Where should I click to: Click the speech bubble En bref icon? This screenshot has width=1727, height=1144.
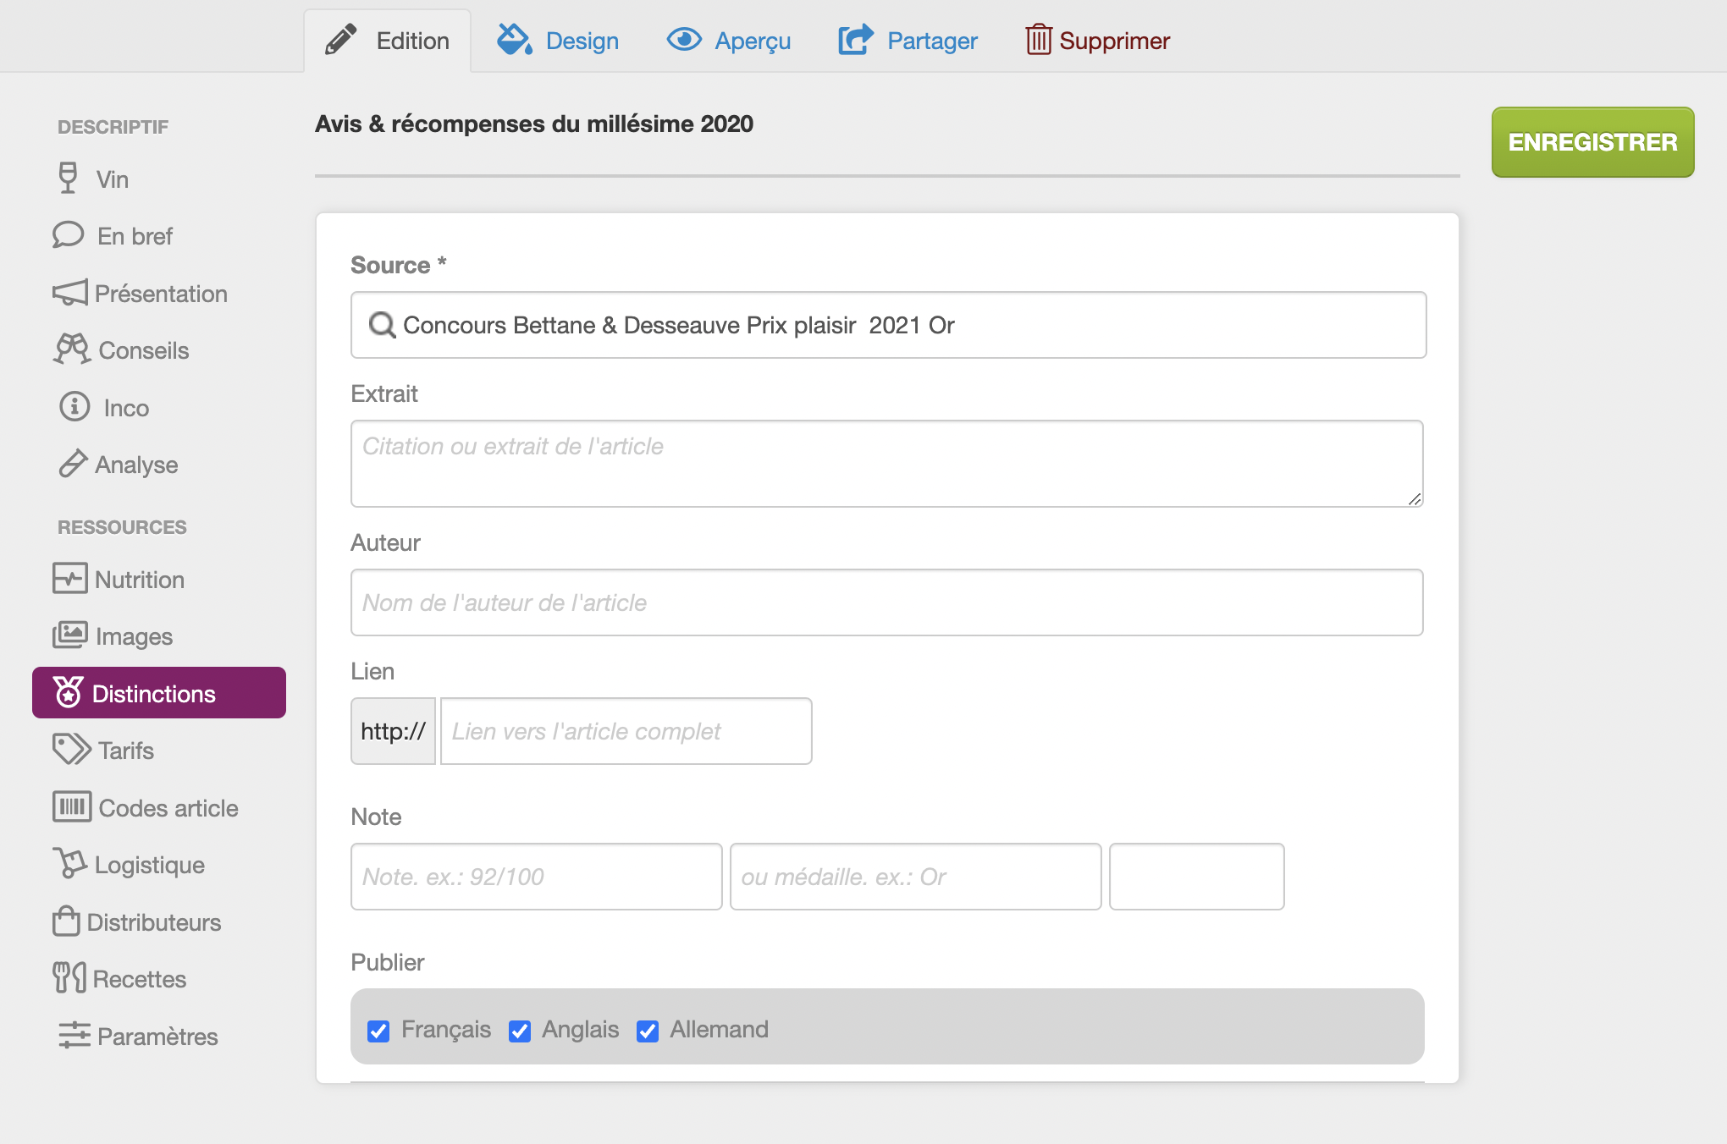[68, 235]
